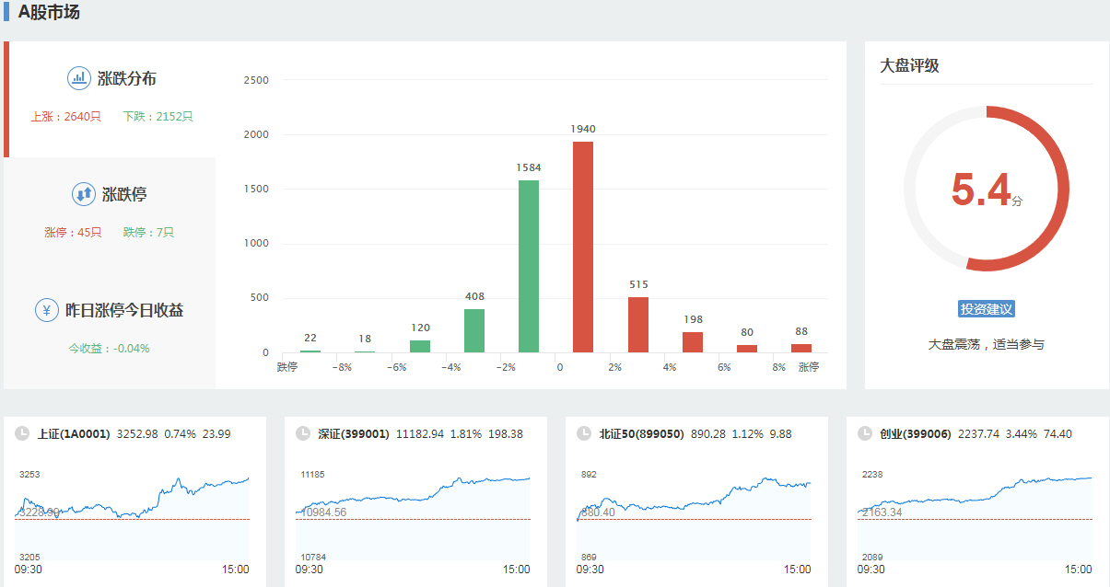
Task: Click the tallest red bar labeled 1940
Action: (x=583, y=247)
